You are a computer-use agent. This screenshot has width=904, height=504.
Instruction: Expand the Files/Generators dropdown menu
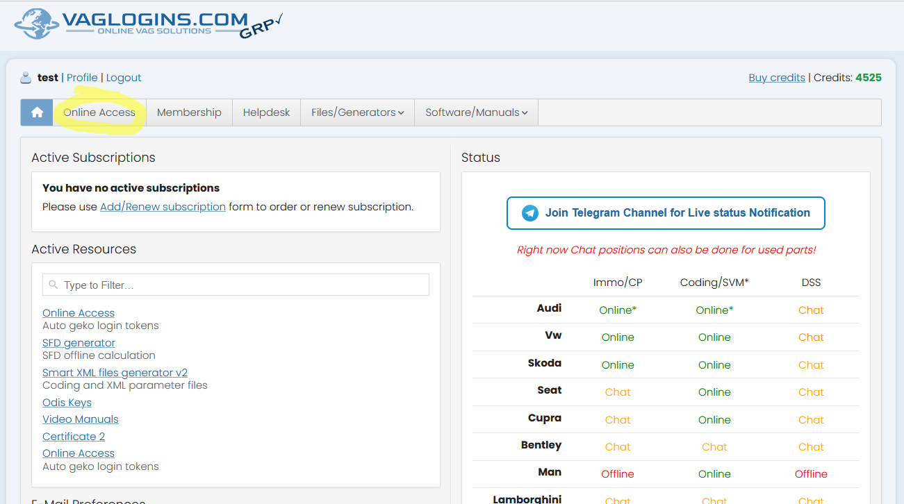coord(357,112)
